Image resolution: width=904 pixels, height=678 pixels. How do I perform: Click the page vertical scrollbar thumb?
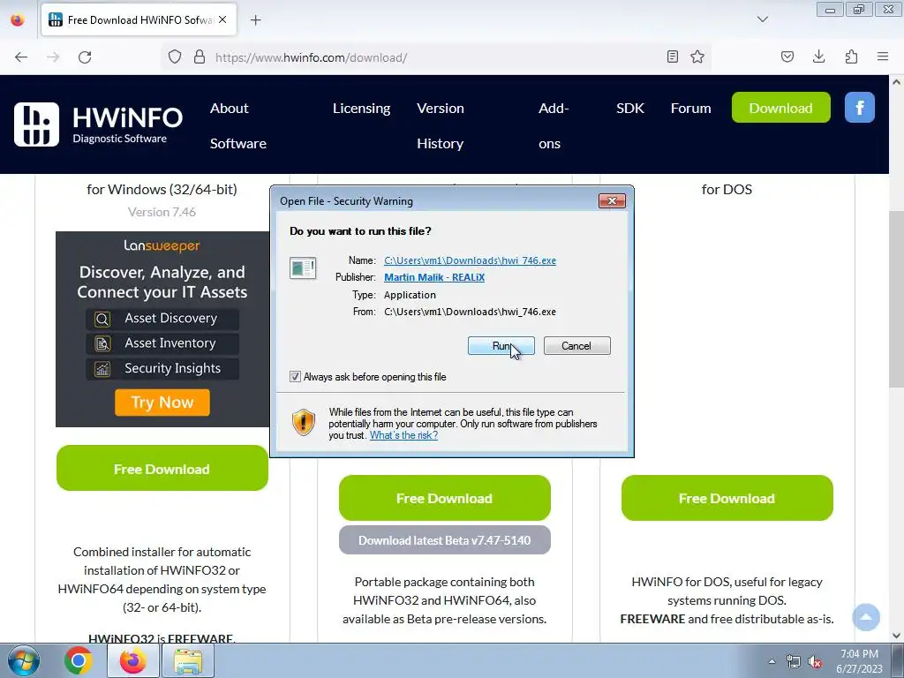(896, 298)
